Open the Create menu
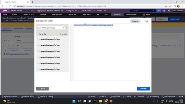Viewport: 185px width, 104px height. coord(101,11)
